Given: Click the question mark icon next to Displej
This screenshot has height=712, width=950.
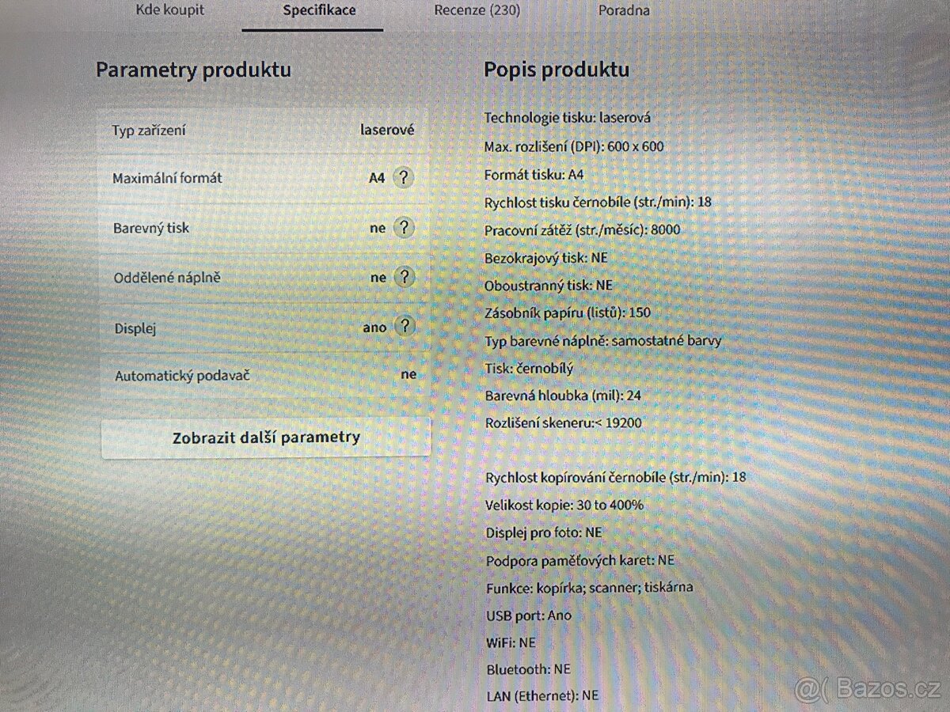Looking at the screenshot, I should (404, 326).
